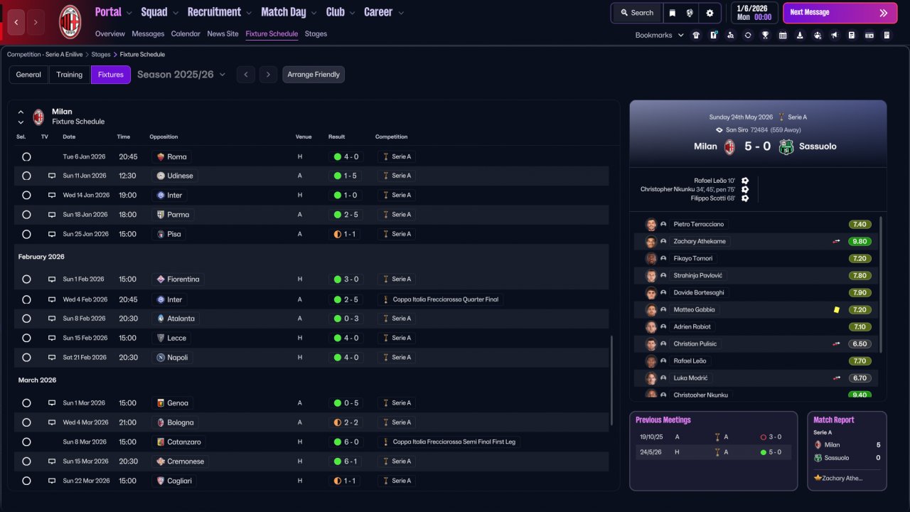The image size is (910, 512).
Task: Click the fixture list vertical scrollbar
Action: click(x=611, y=380)
